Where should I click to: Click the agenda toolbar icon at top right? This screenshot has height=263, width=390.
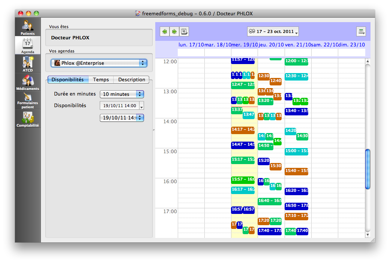(x=361, y=32)
